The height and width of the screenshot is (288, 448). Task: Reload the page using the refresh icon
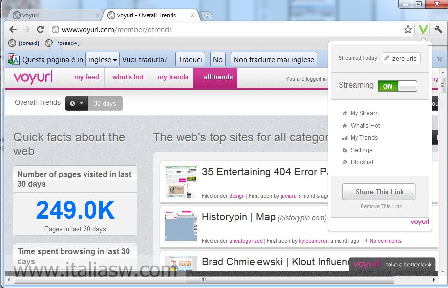coord(40,30)
